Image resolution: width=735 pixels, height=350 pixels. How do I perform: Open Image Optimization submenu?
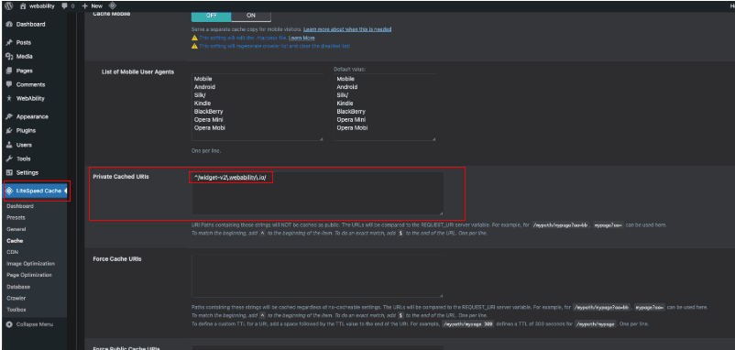click(x=30, y=263)
